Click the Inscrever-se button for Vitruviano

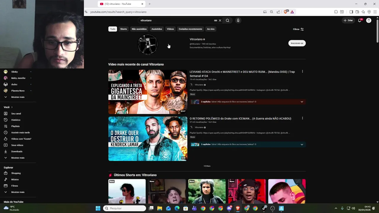pyautogui.click(x=297, y=43)
